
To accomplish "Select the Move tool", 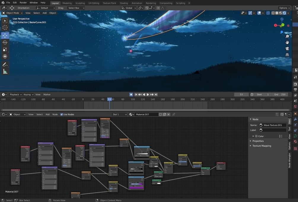I will (5, 35).
